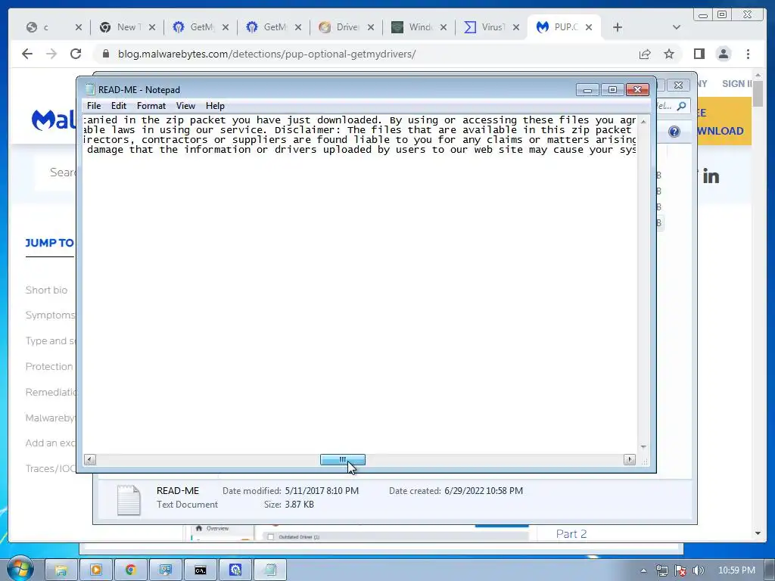Click SIGN IN link on Malwarebytes page
The width and height of the screenshot is (775, 581).
[736, 84]
